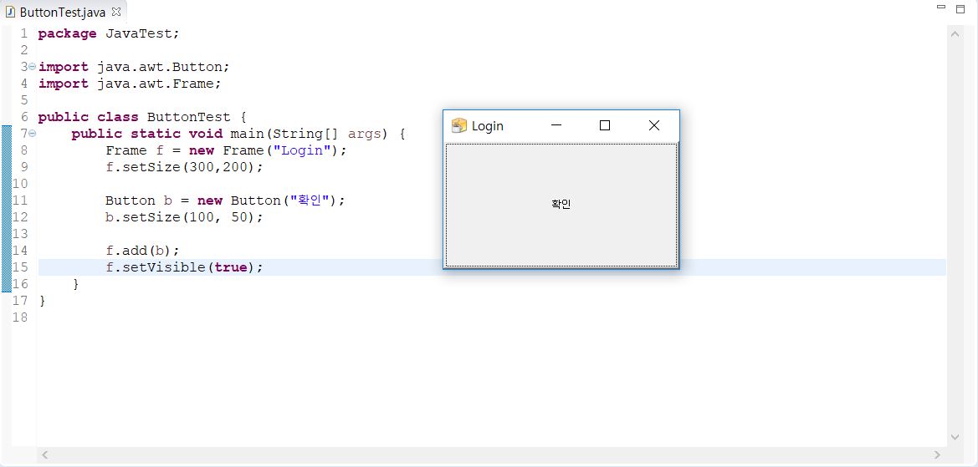
Task: Click 'import java.awt.Frame;' on line 4
Action: 130,84
